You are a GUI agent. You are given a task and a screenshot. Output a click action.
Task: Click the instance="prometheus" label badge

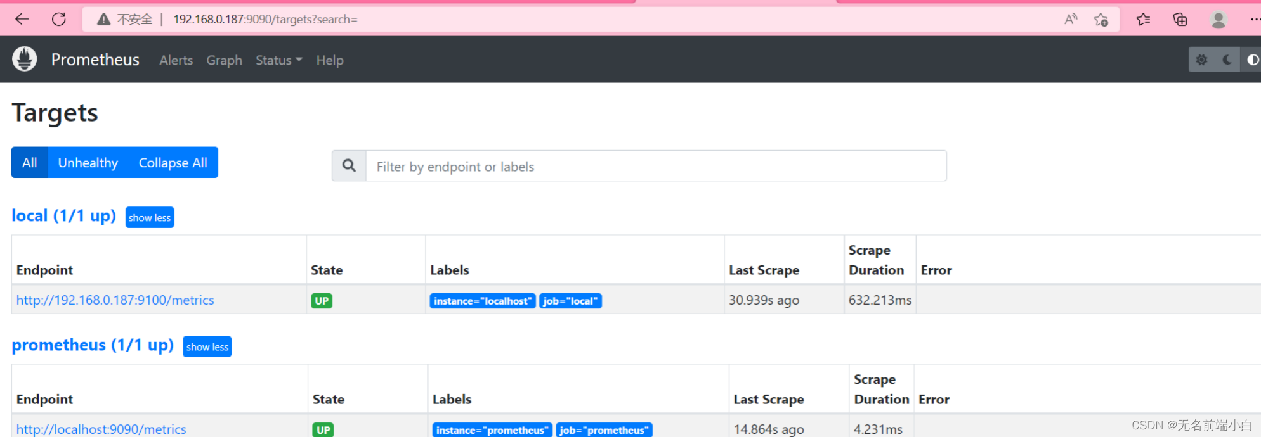(492, 430)
